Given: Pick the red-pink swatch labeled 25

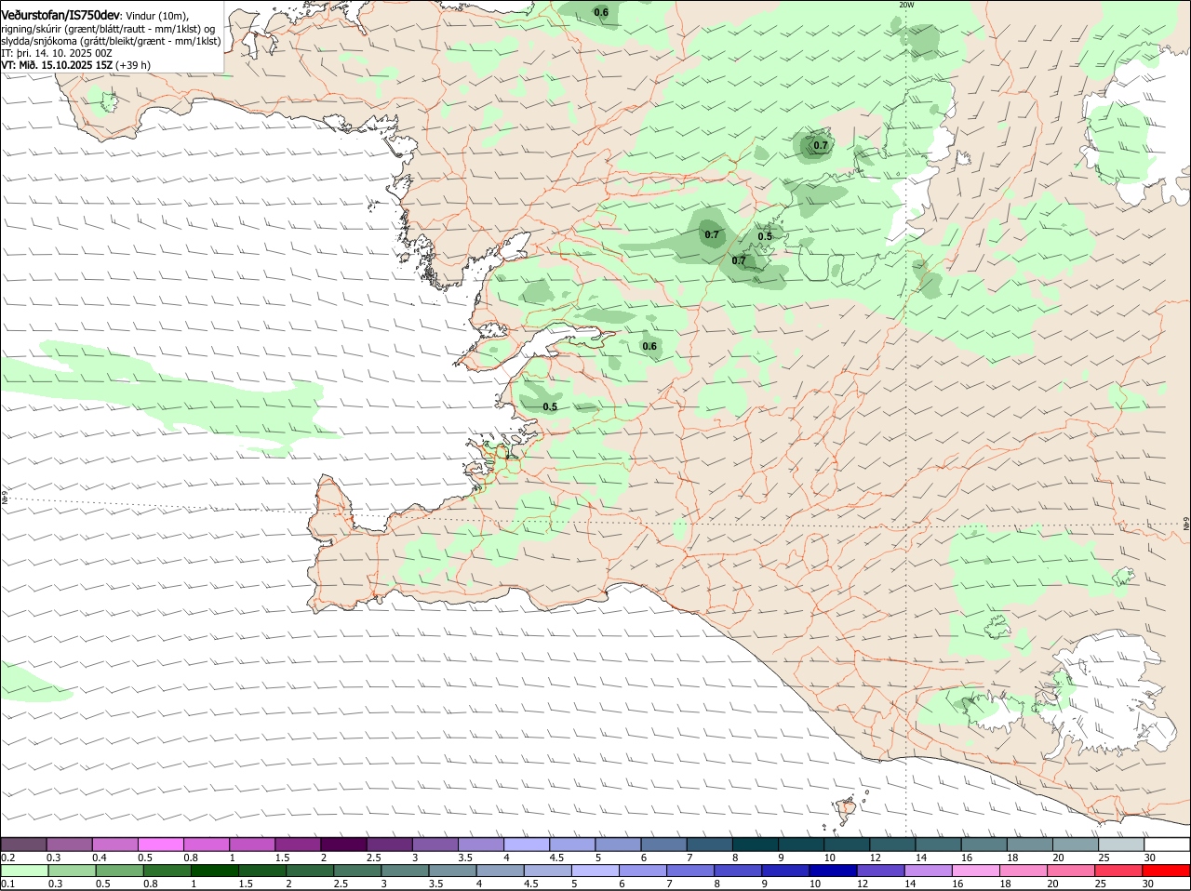Looking at the screenshot, I should pyautogui.click(x=1119, y=870).
